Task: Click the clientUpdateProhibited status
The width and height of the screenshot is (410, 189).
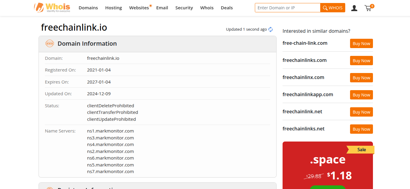Action: [111, 119]
